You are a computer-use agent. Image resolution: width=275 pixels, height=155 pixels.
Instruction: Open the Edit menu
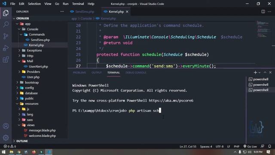coord(21,4)
